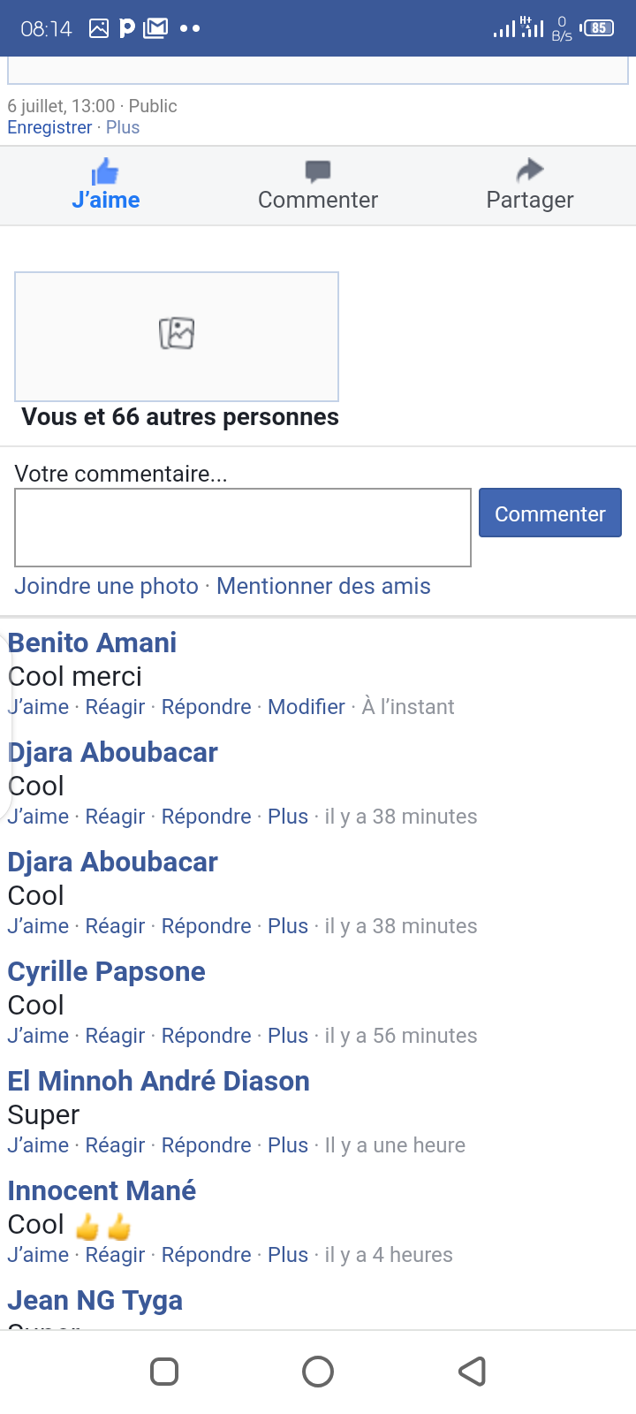This screenshot has height=1414, width=636.
Task: Tap the Gmail notification icon in status bar
Action: click(155, 28)
